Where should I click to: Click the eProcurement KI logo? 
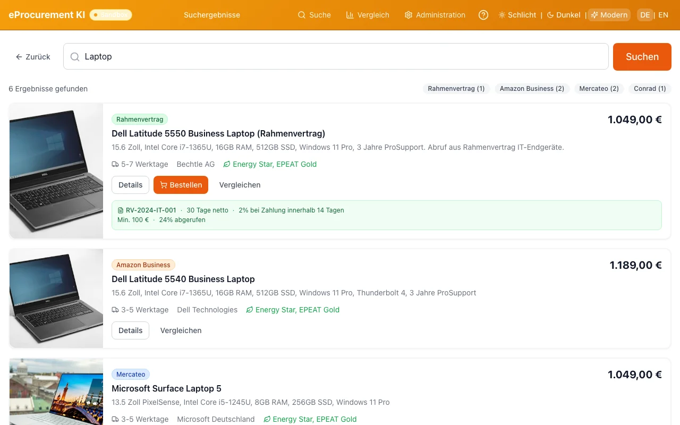pos(47,15)
